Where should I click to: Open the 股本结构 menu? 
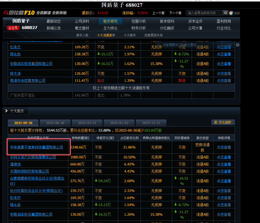[x=167, y=21]
